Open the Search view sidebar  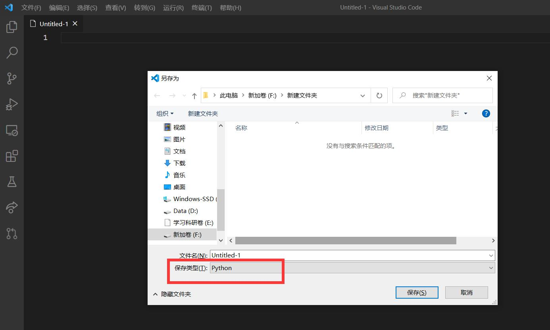(x=12, y=52)
